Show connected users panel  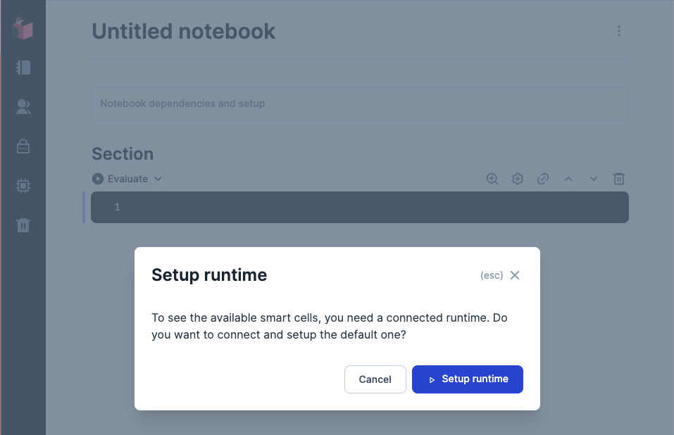[x=23, y=107]
